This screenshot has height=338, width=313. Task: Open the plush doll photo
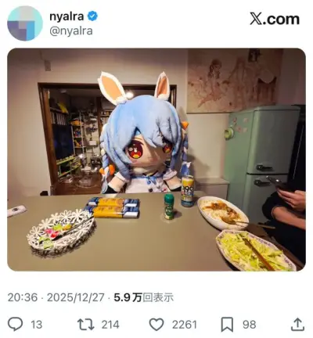[x=156, y=160]
